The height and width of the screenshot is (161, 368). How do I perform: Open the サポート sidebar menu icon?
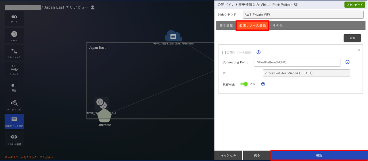tap(14, 70)
